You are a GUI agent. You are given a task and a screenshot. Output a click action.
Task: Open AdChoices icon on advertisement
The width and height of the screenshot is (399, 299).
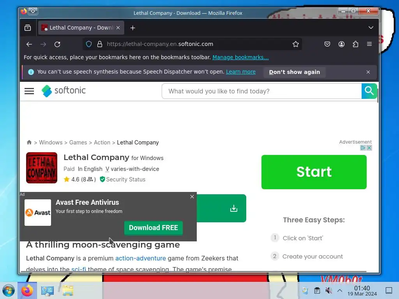(363, 148)
